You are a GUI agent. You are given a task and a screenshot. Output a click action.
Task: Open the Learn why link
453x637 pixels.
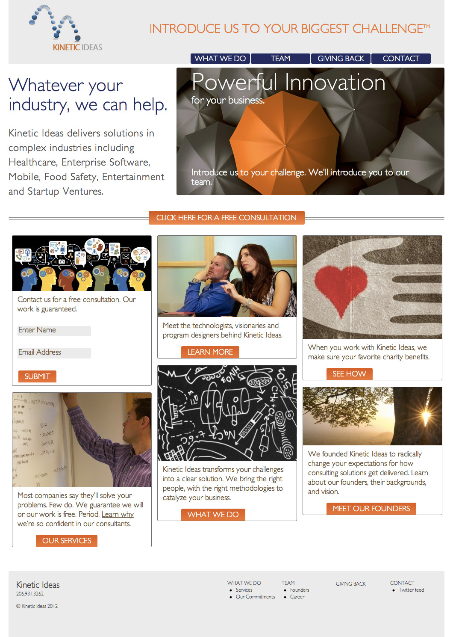pos(118,514)
